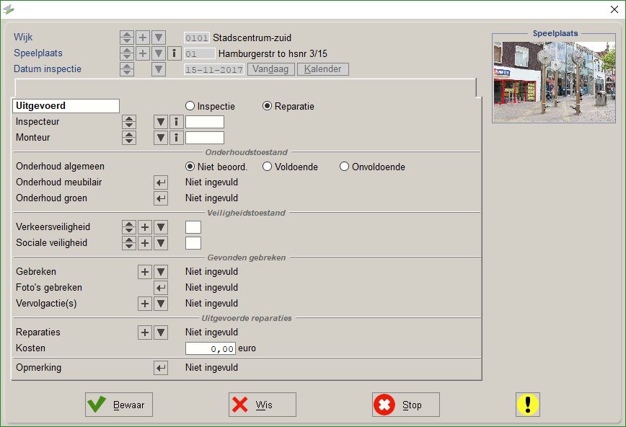626x427 pixels.
Task: Click the plus icon for Sociale veiligheid
Action: [x=145, y=243]
